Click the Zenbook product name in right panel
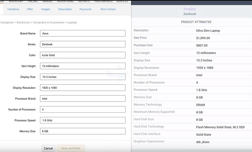252x152 pixels. coord(190,14)
